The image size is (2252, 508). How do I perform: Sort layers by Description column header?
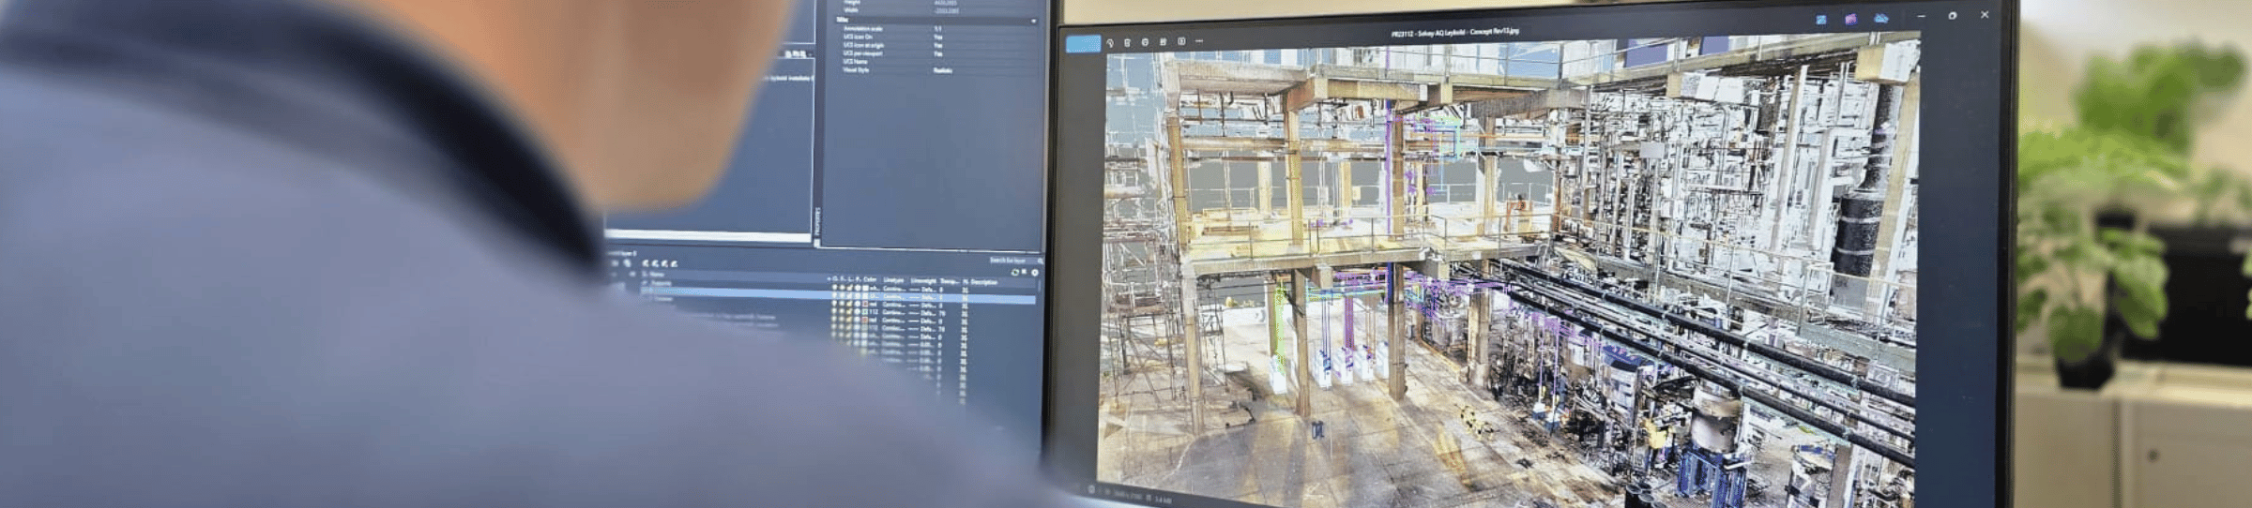pos(983,281)
